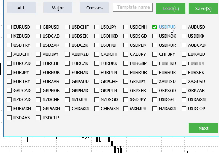Proceed with the Next button
Viewport: 219px width, 153px height.
coord(203,128)
